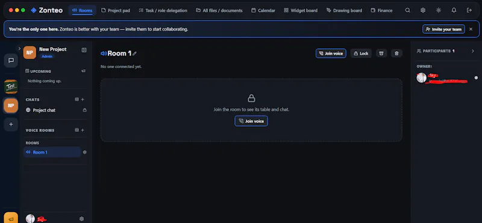Open the Rooms tab
The width and height of the screenshot is (482, 223).
[82, 10]
